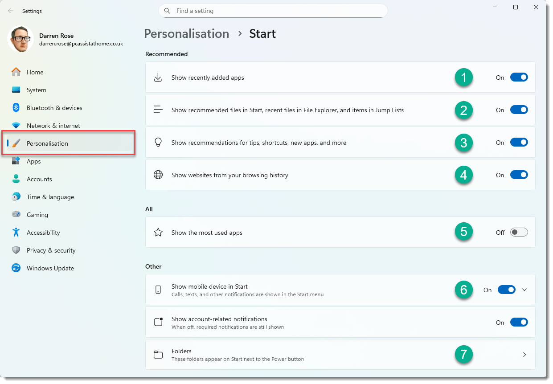553x384 pixels.
Task: Select Privacy & security from sidebar
Action: coord(50,250)
